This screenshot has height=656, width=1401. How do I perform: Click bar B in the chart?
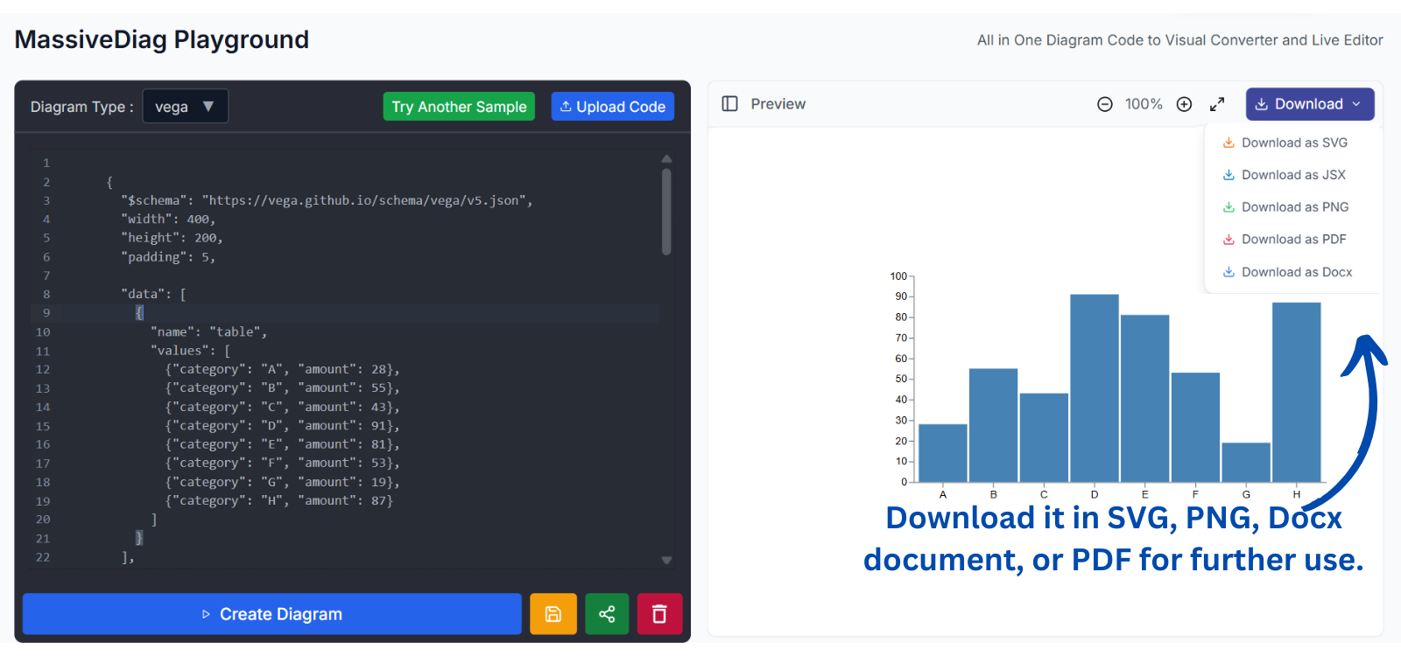click(994, 425)
